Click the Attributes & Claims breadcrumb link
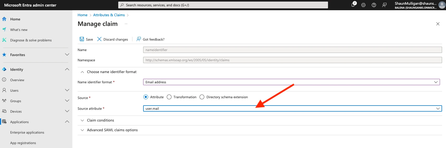This screenshot has height=148, width=446. (109, 15)
